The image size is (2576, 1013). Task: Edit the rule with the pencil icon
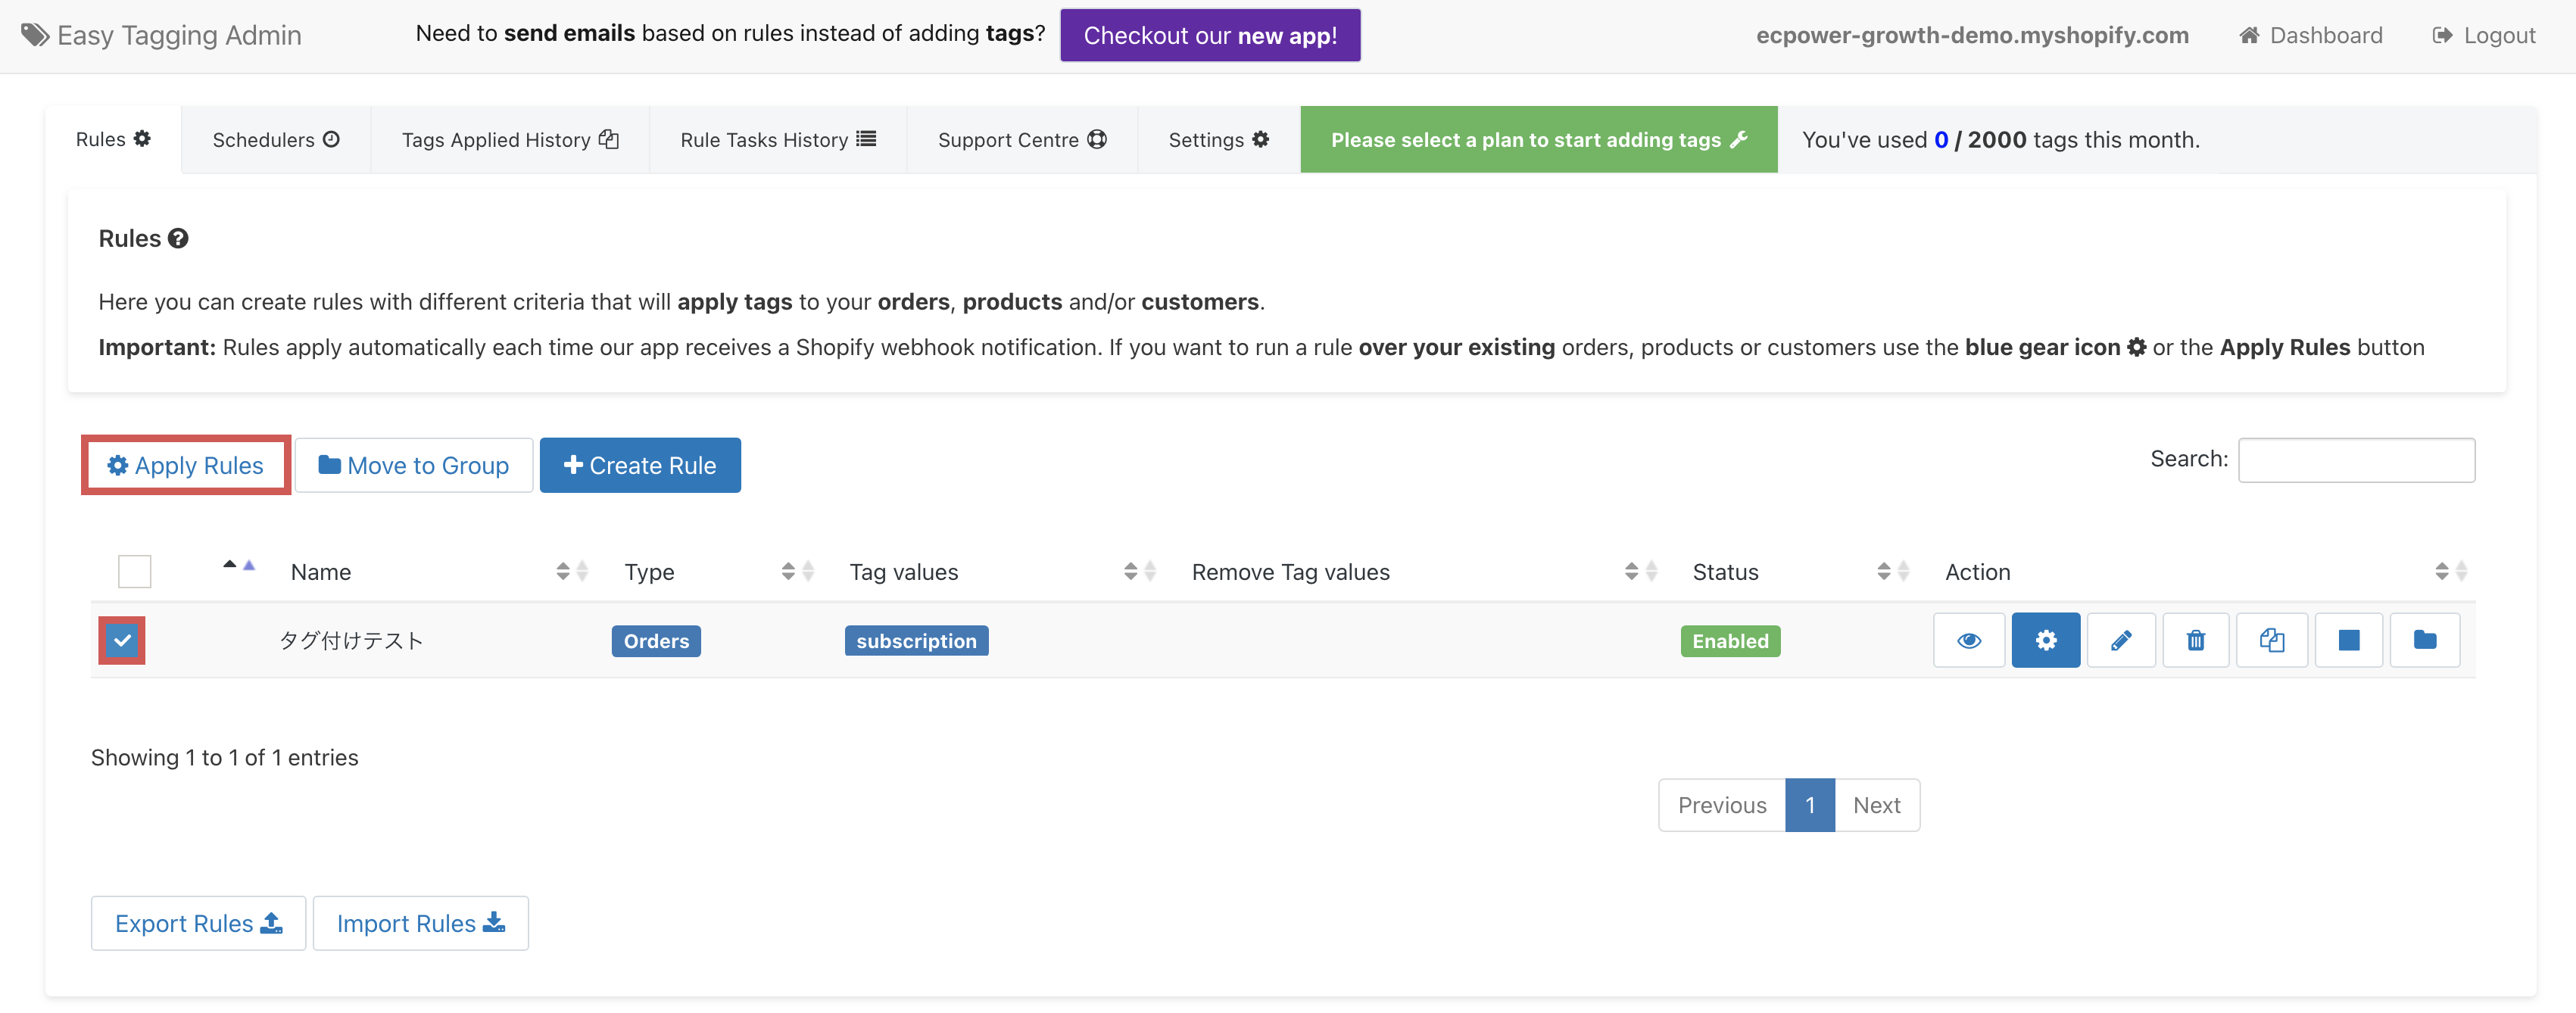pos(2120,640)
